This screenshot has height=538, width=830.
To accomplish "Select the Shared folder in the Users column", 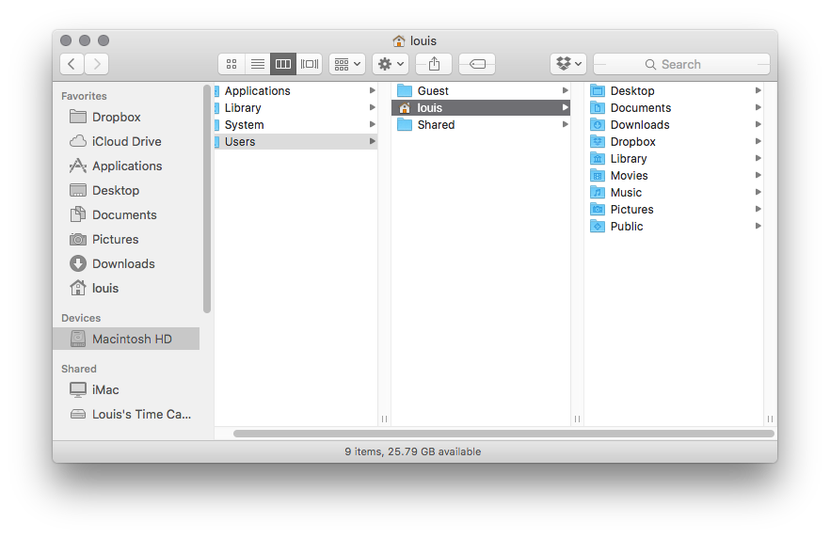I will 481,125.
